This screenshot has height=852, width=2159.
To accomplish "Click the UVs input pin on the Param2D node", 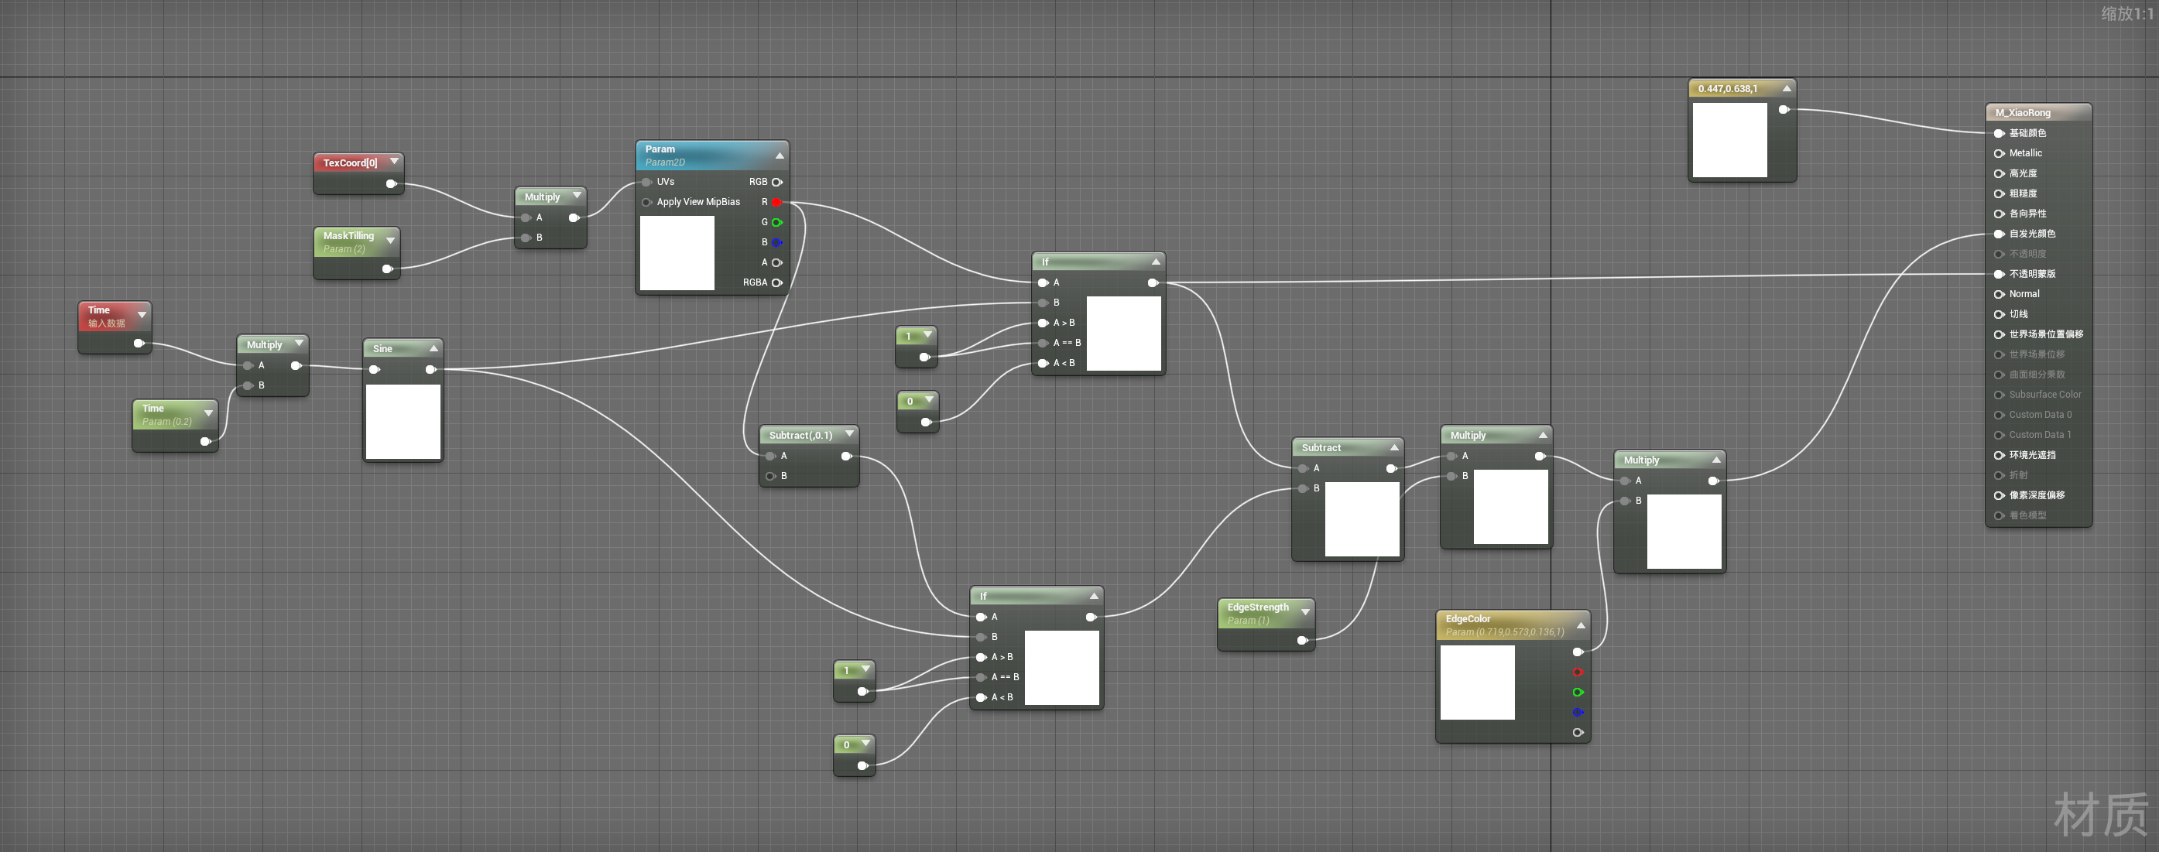I will pyautogui.click(x=646, y=182).
